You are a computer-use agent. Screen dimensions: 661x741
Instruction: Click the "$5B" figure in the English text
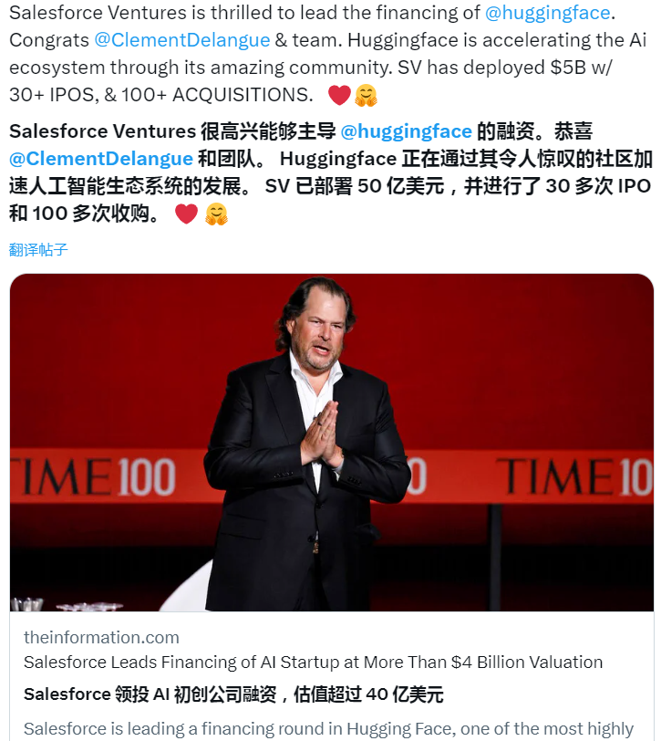click(x=567, y=67)
